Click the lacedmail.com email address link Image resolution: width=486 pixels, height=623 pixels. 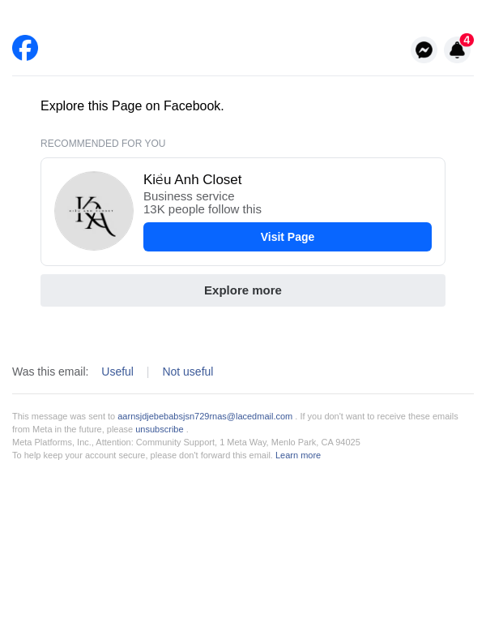(205, 416)
